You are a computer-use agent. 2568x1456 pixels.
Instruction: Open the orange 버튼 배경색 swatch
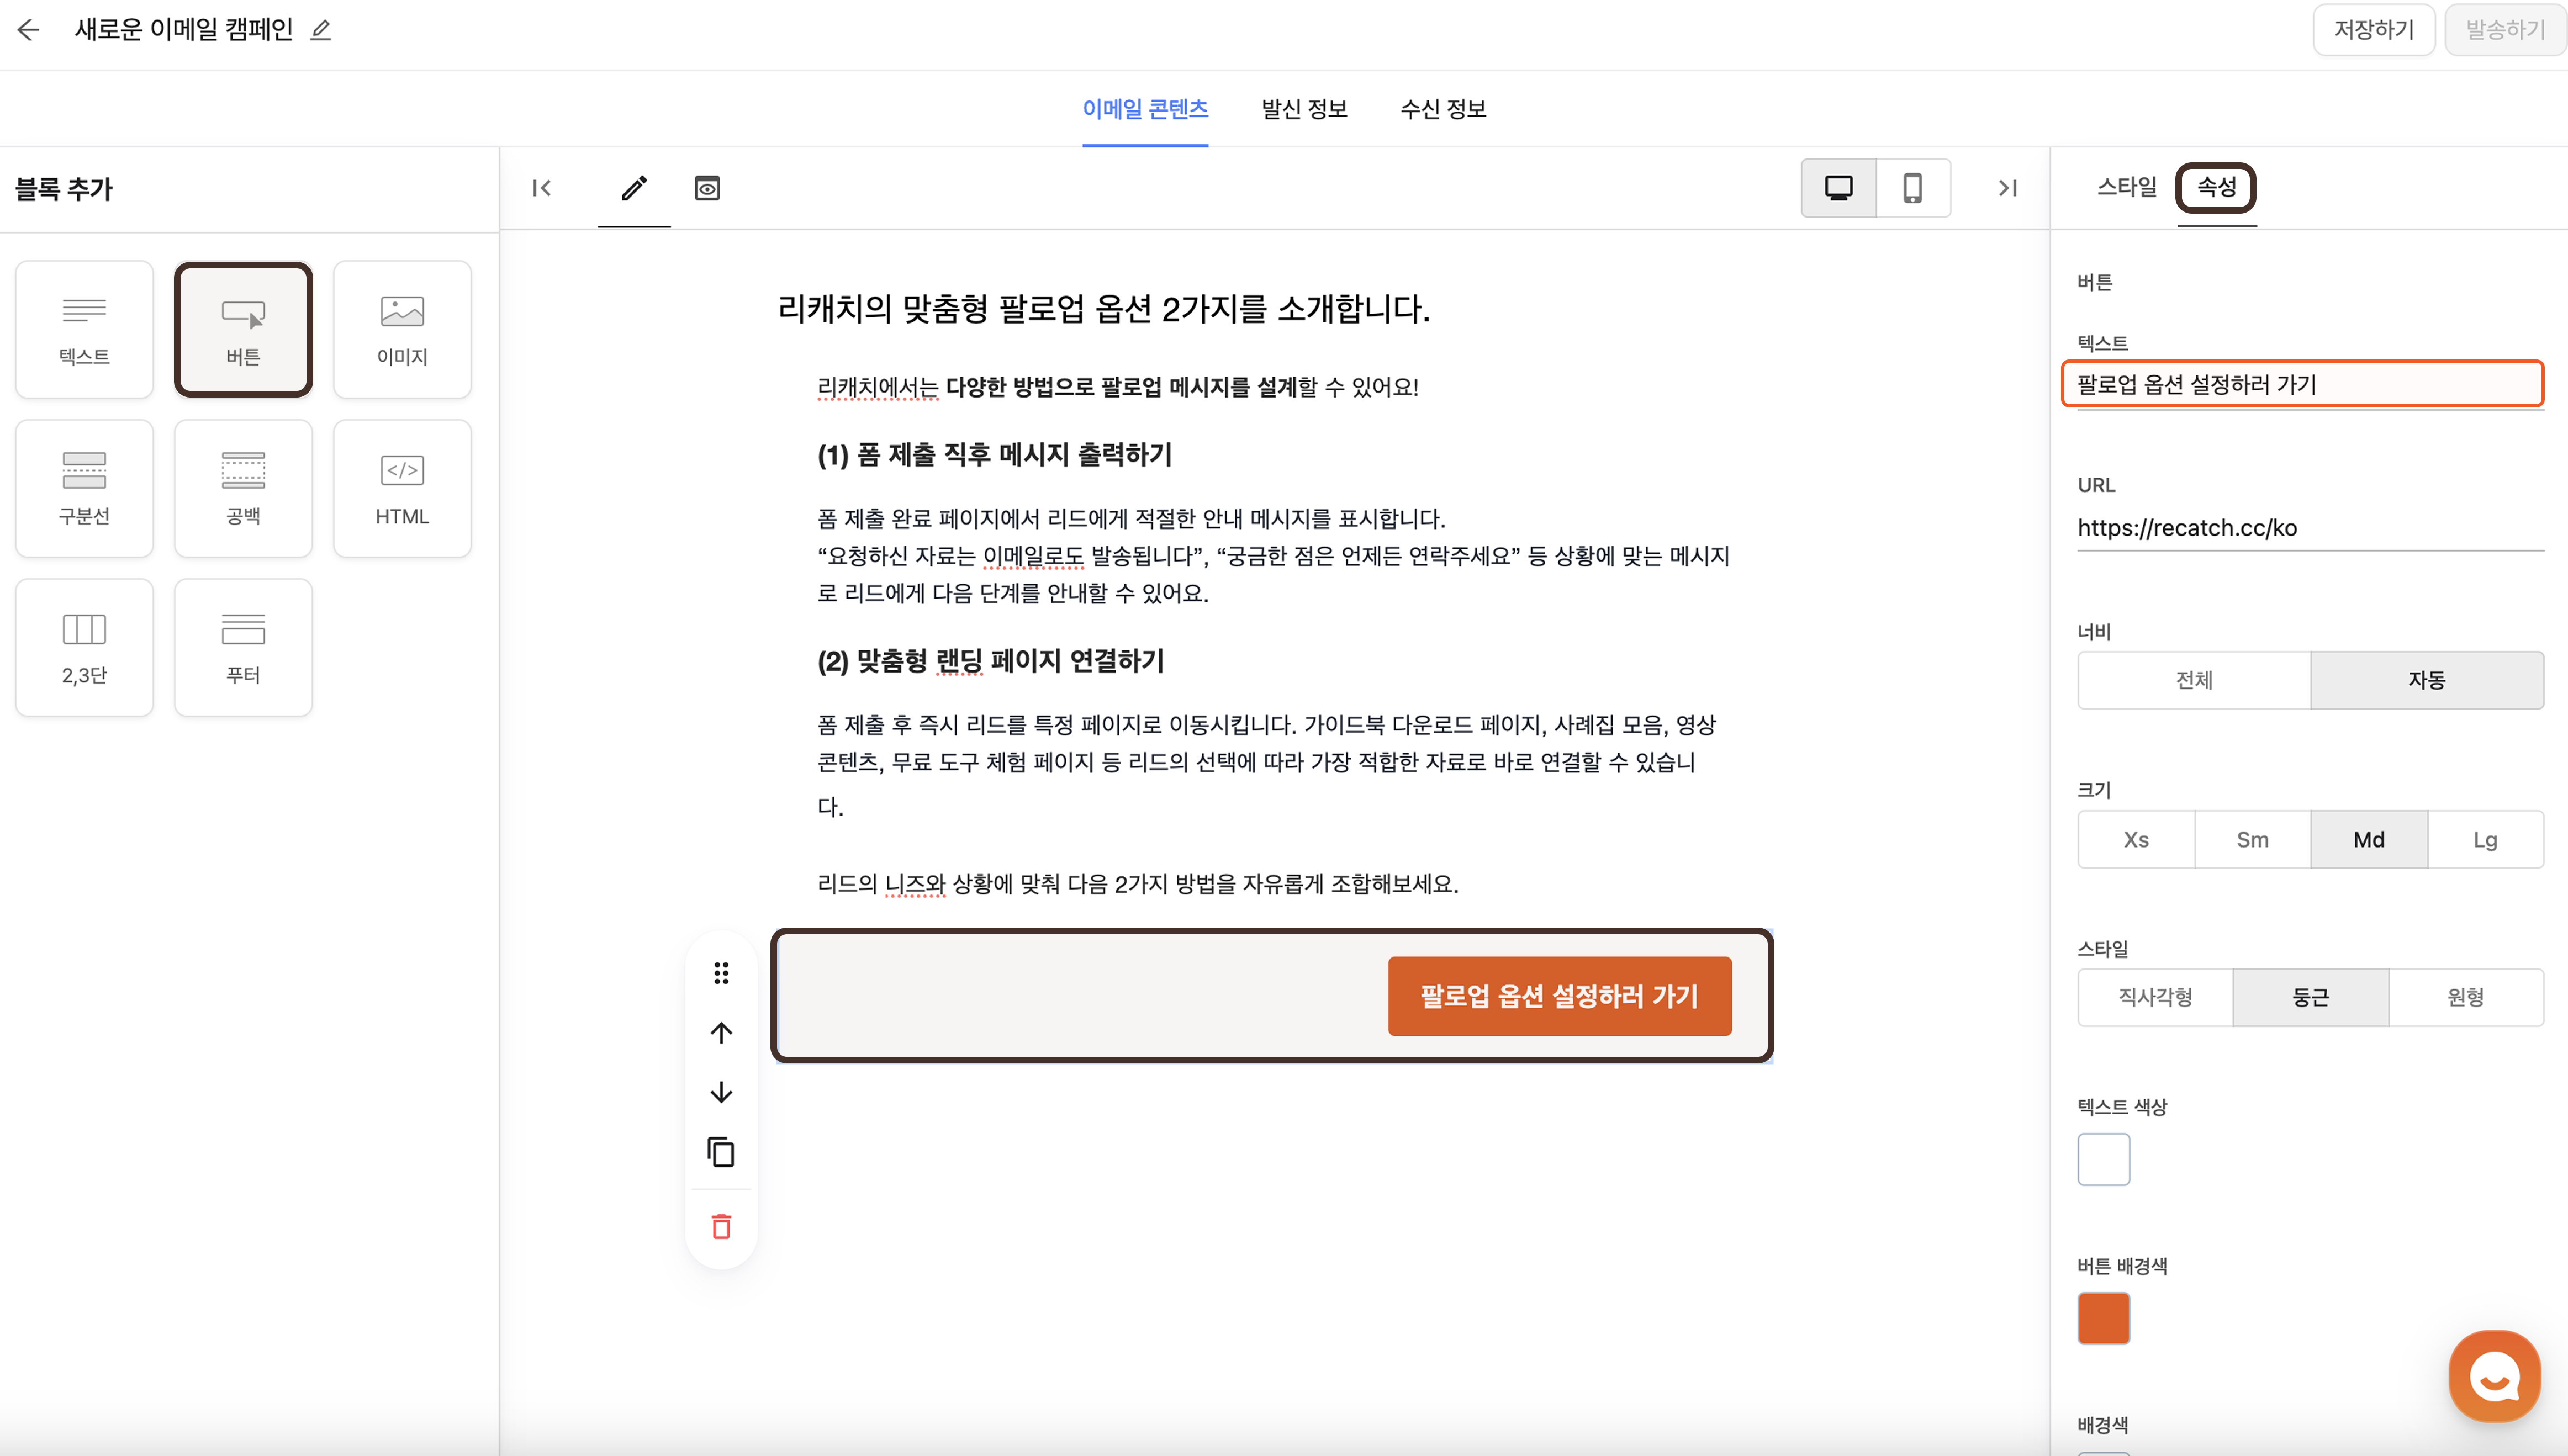pos(2103,1318)
